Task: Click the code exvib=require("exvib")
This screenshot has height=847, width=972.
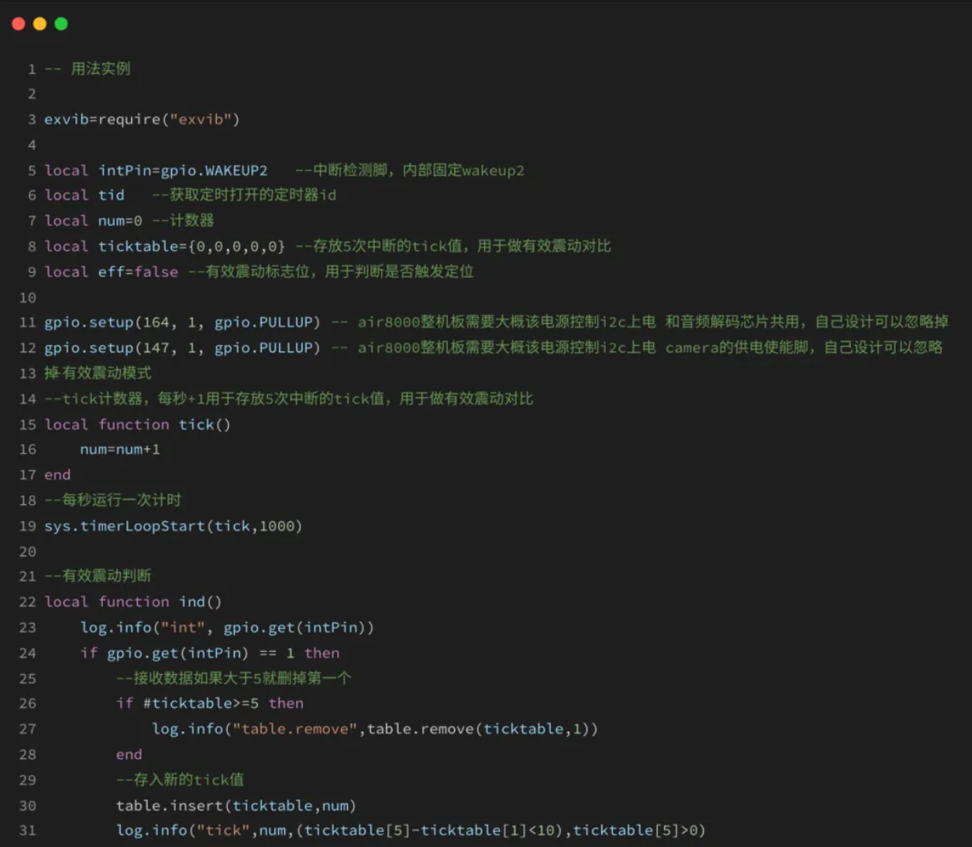Action: point(142,120)
